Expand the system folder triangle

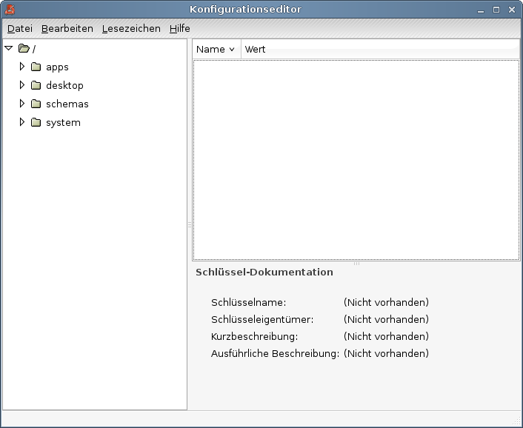(22, 122)
